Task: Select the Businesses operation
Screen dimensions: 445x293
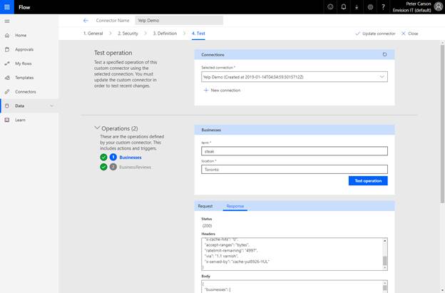Action: [131, 158]
